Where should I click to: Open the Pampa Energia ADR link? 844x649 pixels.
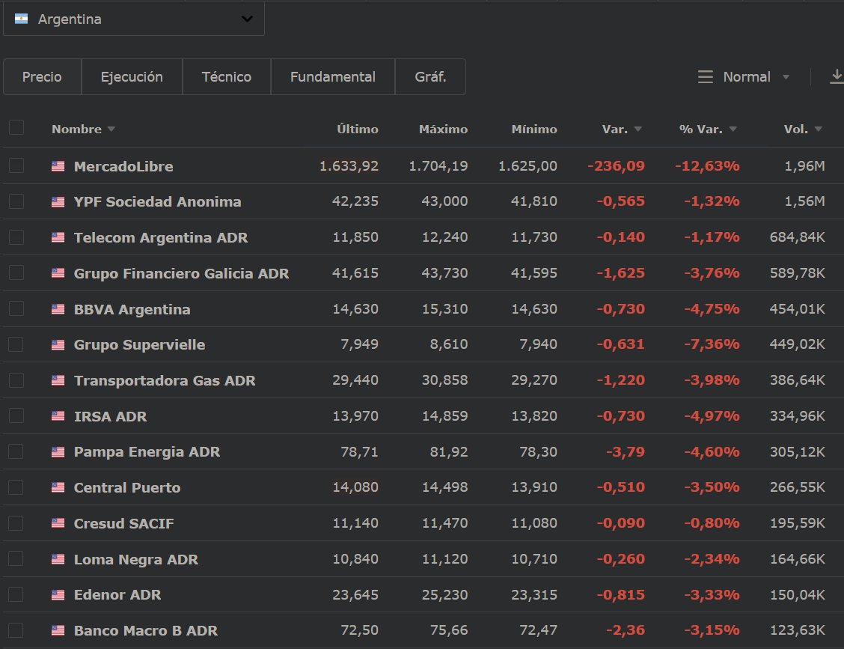tap(147, 452)
